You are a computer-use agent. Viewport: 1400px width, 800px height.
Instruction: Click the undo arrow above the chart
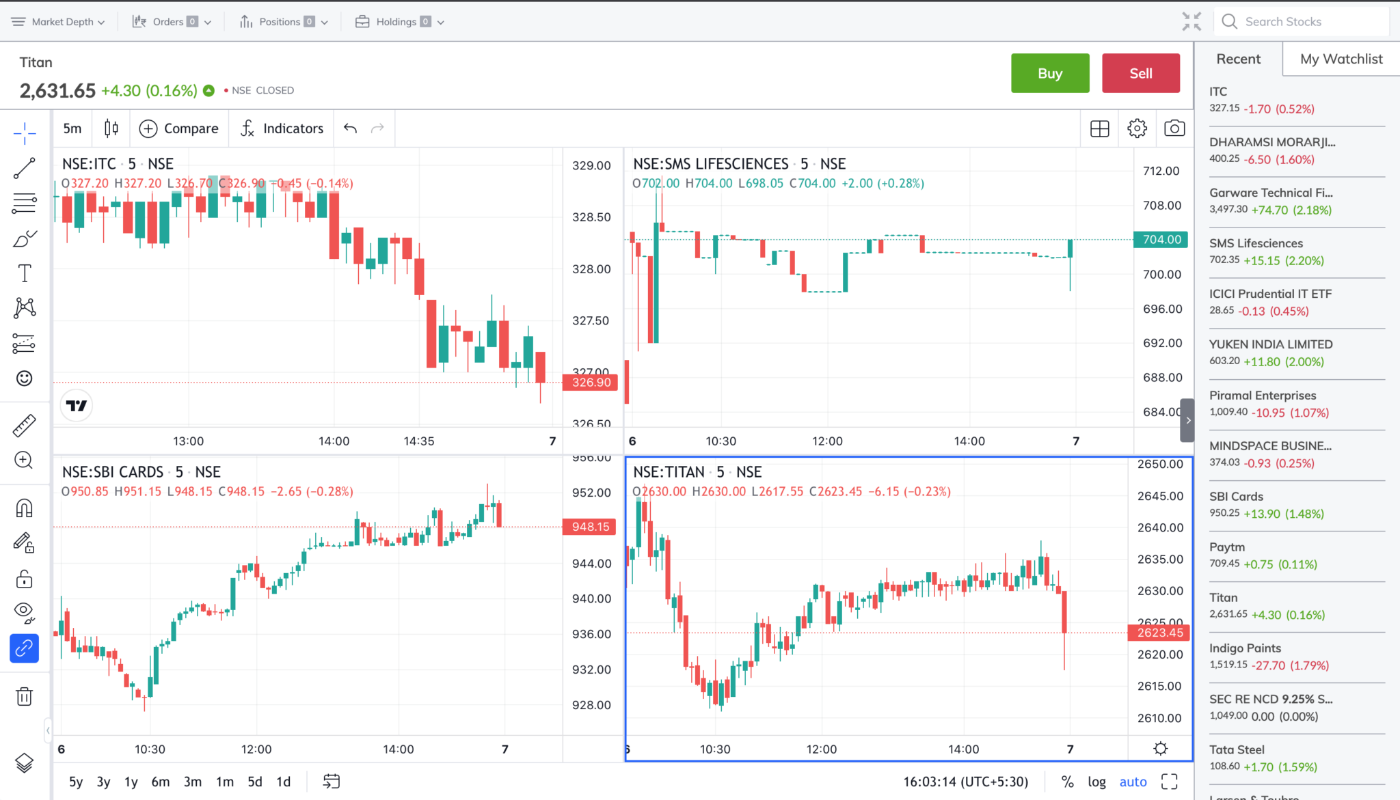pos(349,128)
